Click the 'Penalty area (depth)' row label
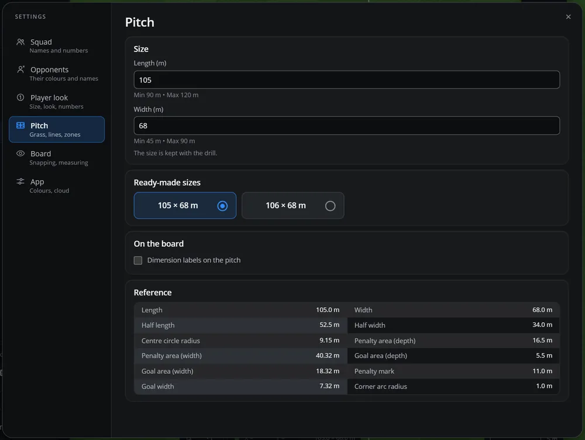The height and width of the screenshot is (440, 585). [x=385, y=341]
